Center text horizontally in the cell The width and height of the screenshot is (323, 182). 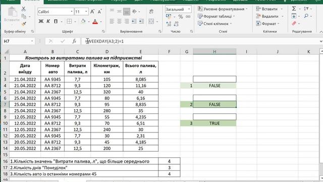119,21
